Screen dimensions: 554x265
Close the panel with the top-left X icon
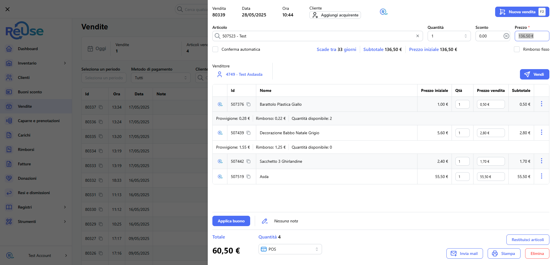tap(8, 9)
